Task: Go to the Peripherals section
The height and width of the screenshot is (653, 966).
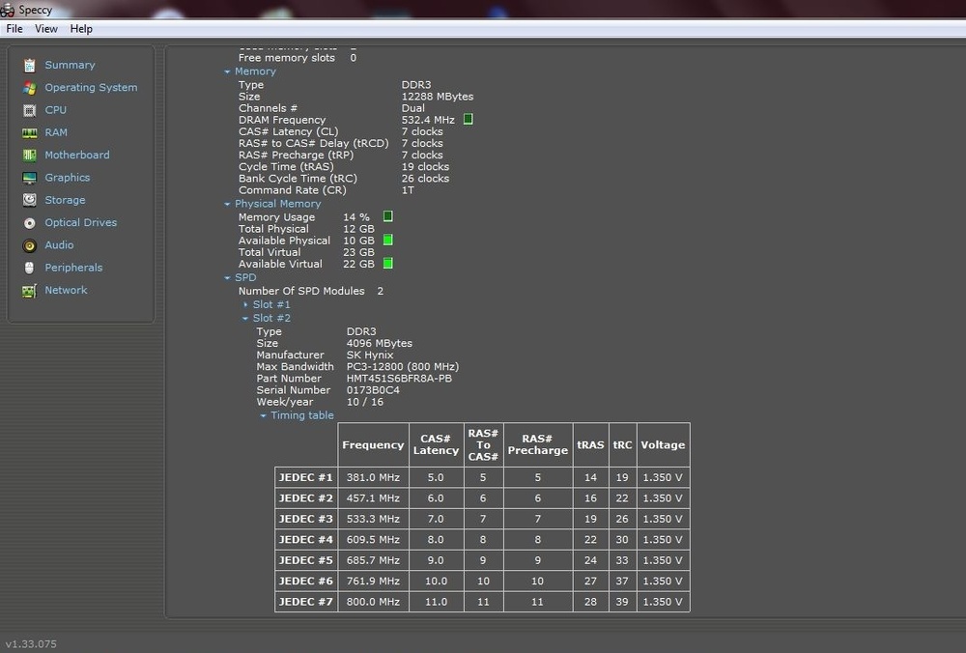Action: click(x=72, y=268)
